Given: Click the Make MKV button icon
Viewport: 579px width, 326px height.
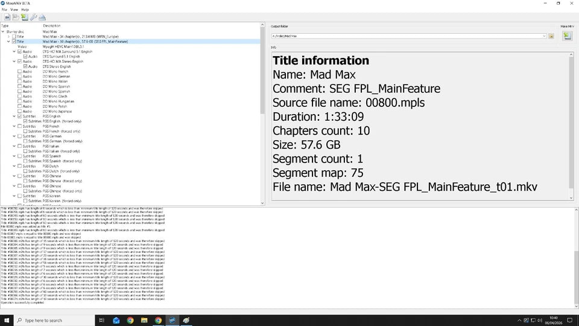Looking at the screenshot, I should pyautogui.click(x=567, y=36).
